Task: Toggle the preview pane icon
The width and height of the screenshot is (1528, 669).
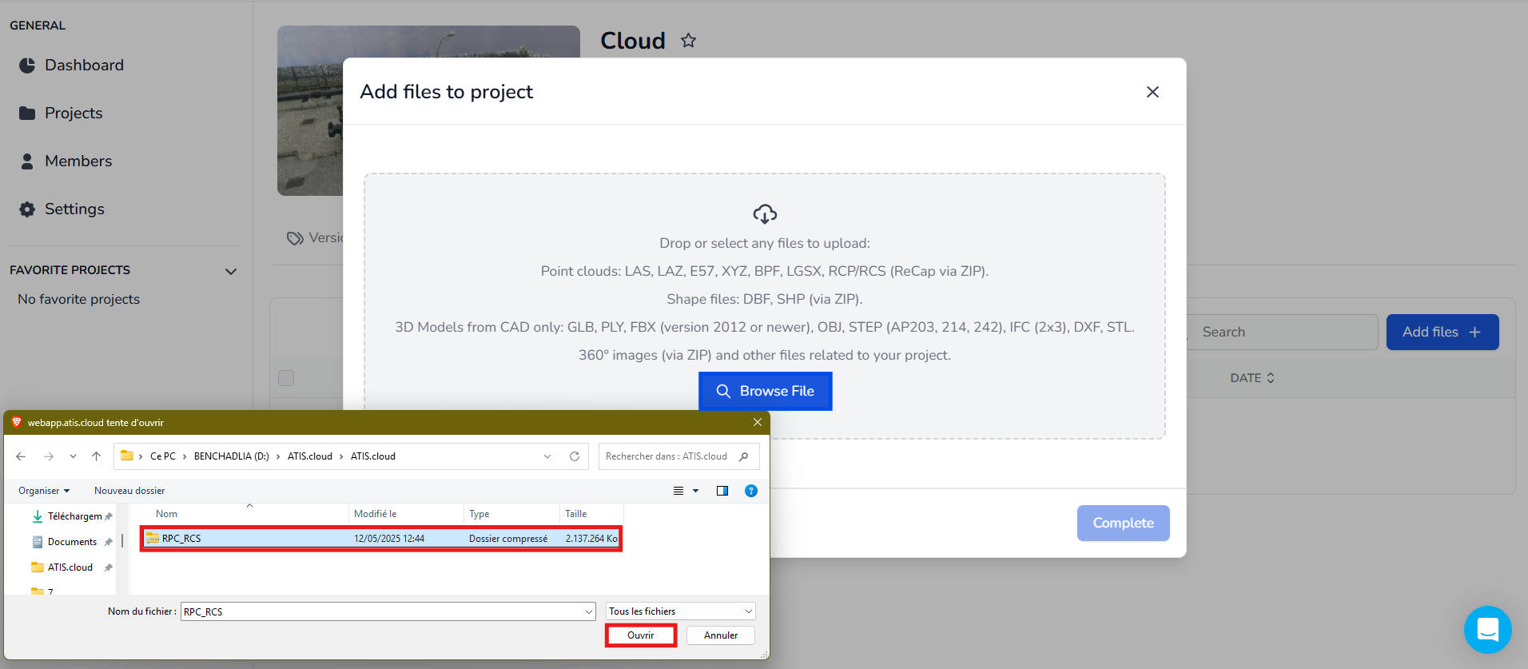Action: coord(722,491)
